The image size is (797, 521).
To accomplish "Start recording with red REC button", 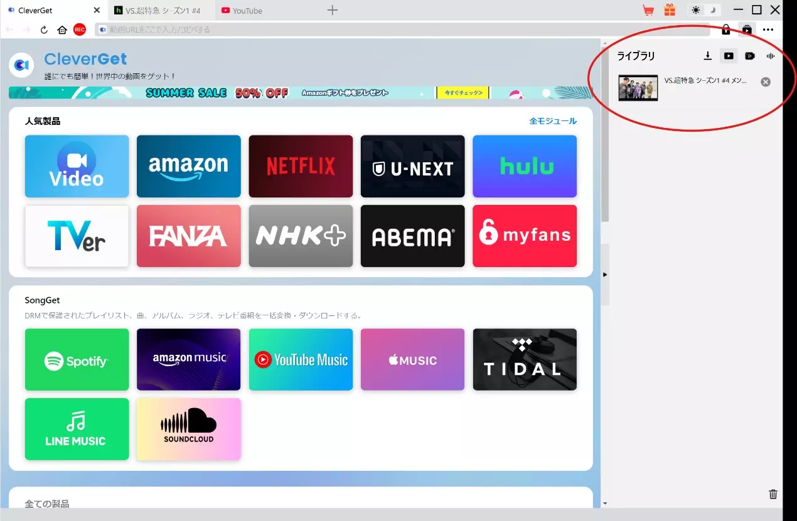I will pos(79,29).
